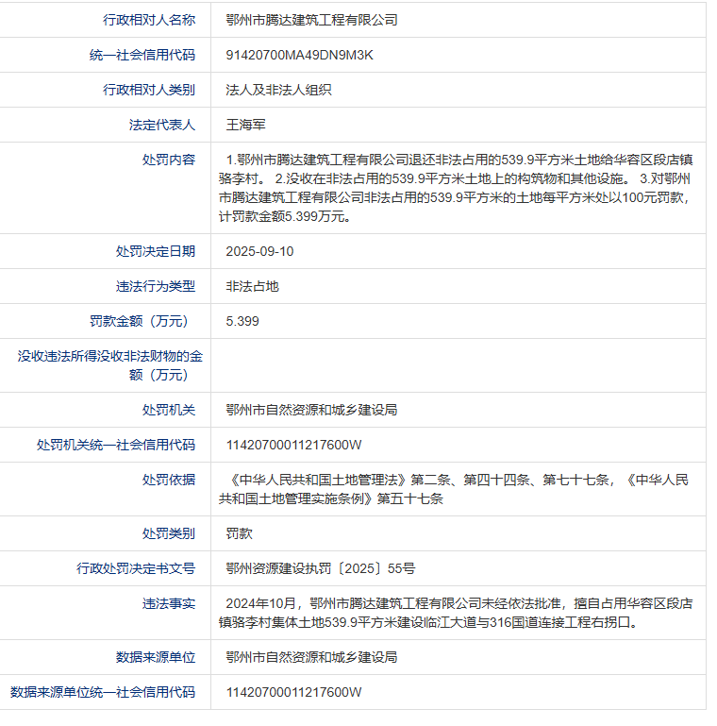Click the bureau name in 数据来源单位 row
Image resolution: width=717 pixels, height=726 pixels.
[x=311, y=657]
